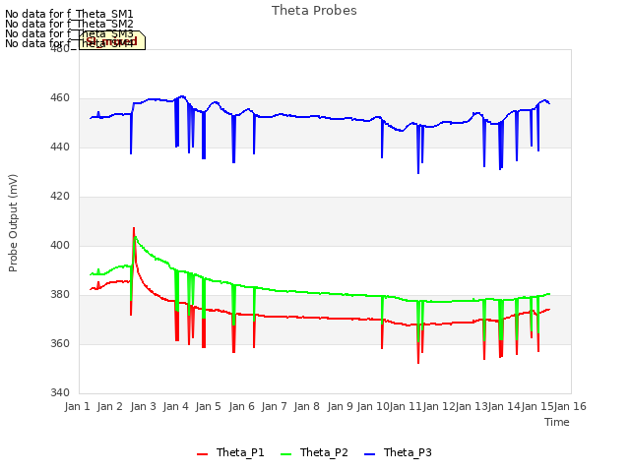Click the 340 y-axis tick label
The image size is (630, 472).
click(x=60, y=392)
